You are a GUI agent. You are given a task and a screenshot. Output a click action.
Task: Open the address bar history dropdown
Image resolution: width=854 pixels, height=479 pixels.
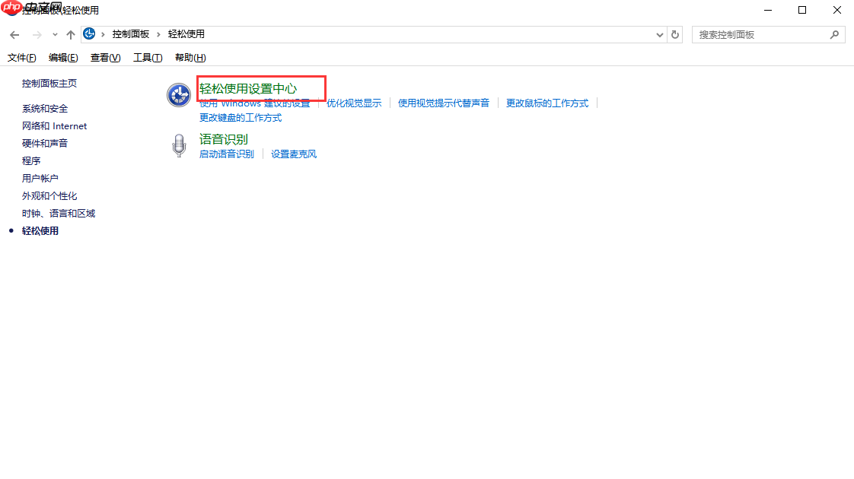point(659,33)
